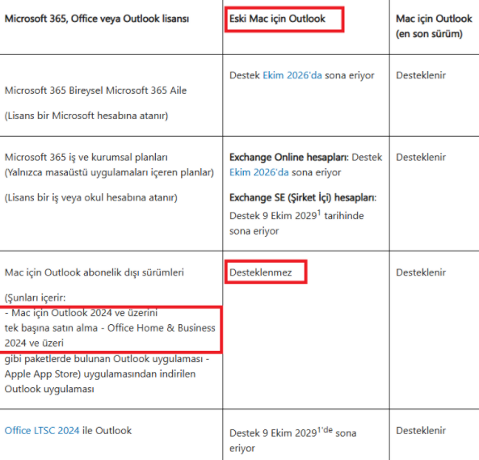Select header text 'Eski Mac için Outlook'

[x=277, y=19]
